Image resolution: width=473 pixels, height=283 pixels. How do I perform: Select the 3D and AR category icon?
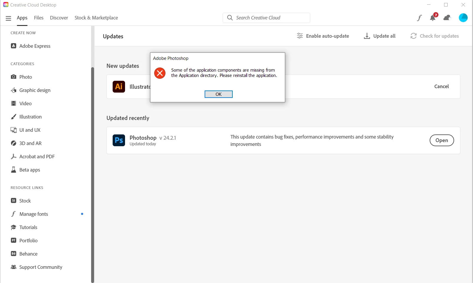(x=14, y=143)
